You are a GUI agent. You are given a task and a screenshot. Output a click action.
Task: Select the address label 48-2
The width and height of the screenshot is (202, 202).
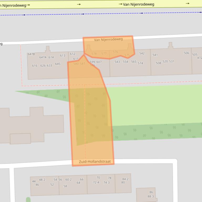pyautogui.click(x=42, y=180)
